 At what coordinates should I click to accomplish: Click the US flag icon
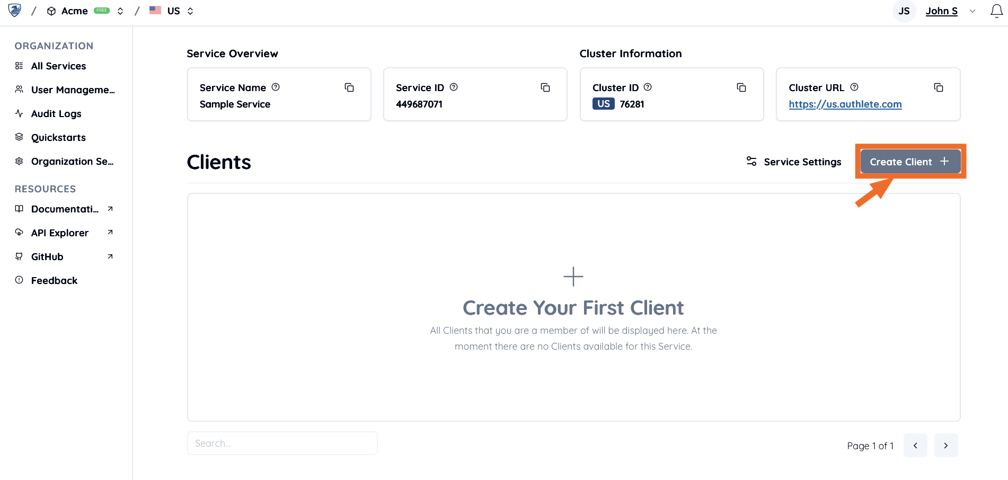(155, 10)
